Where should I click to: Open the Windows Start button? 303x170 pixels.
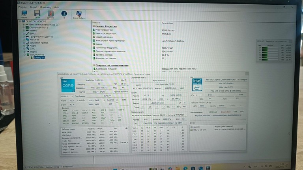[115, 169]
